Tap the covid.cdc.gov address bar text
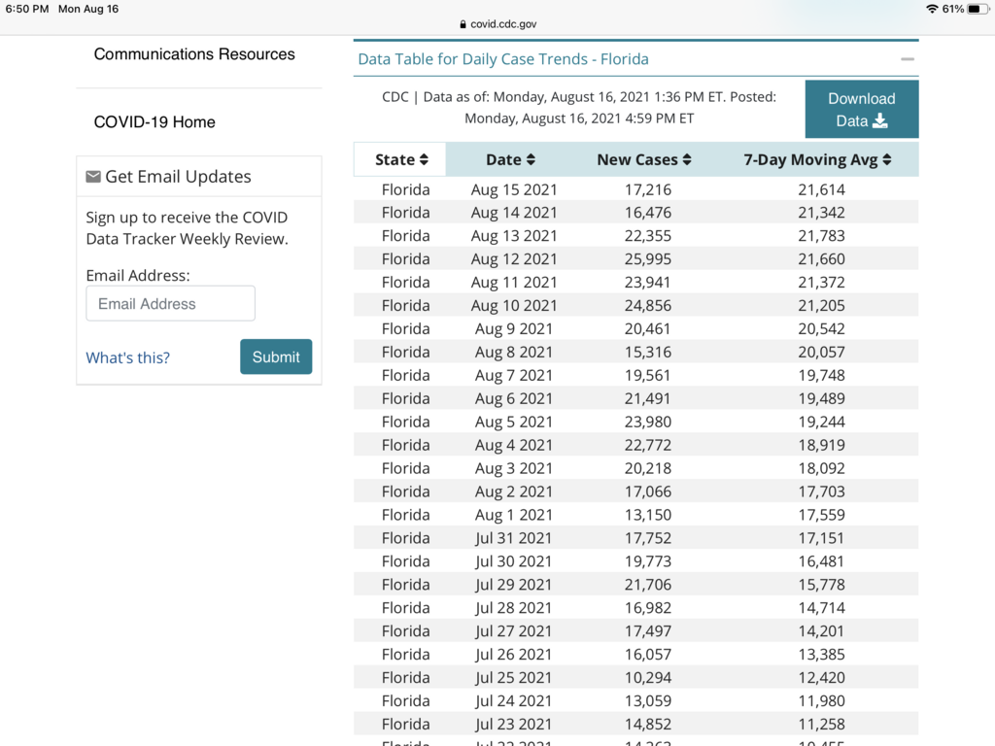 click(x=503, y=24)
